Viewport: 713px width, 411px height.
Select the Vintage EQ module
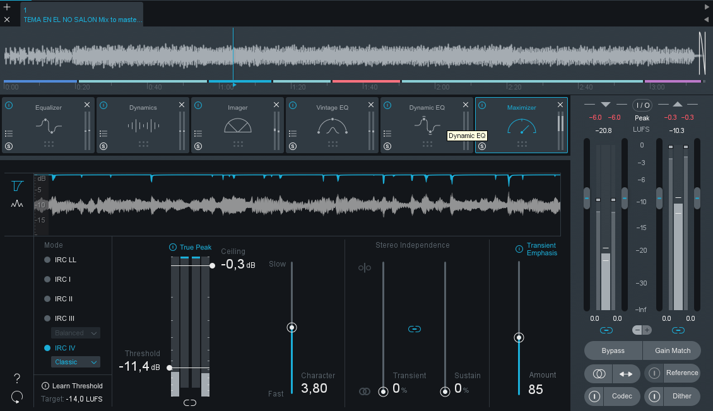[332, 126]
